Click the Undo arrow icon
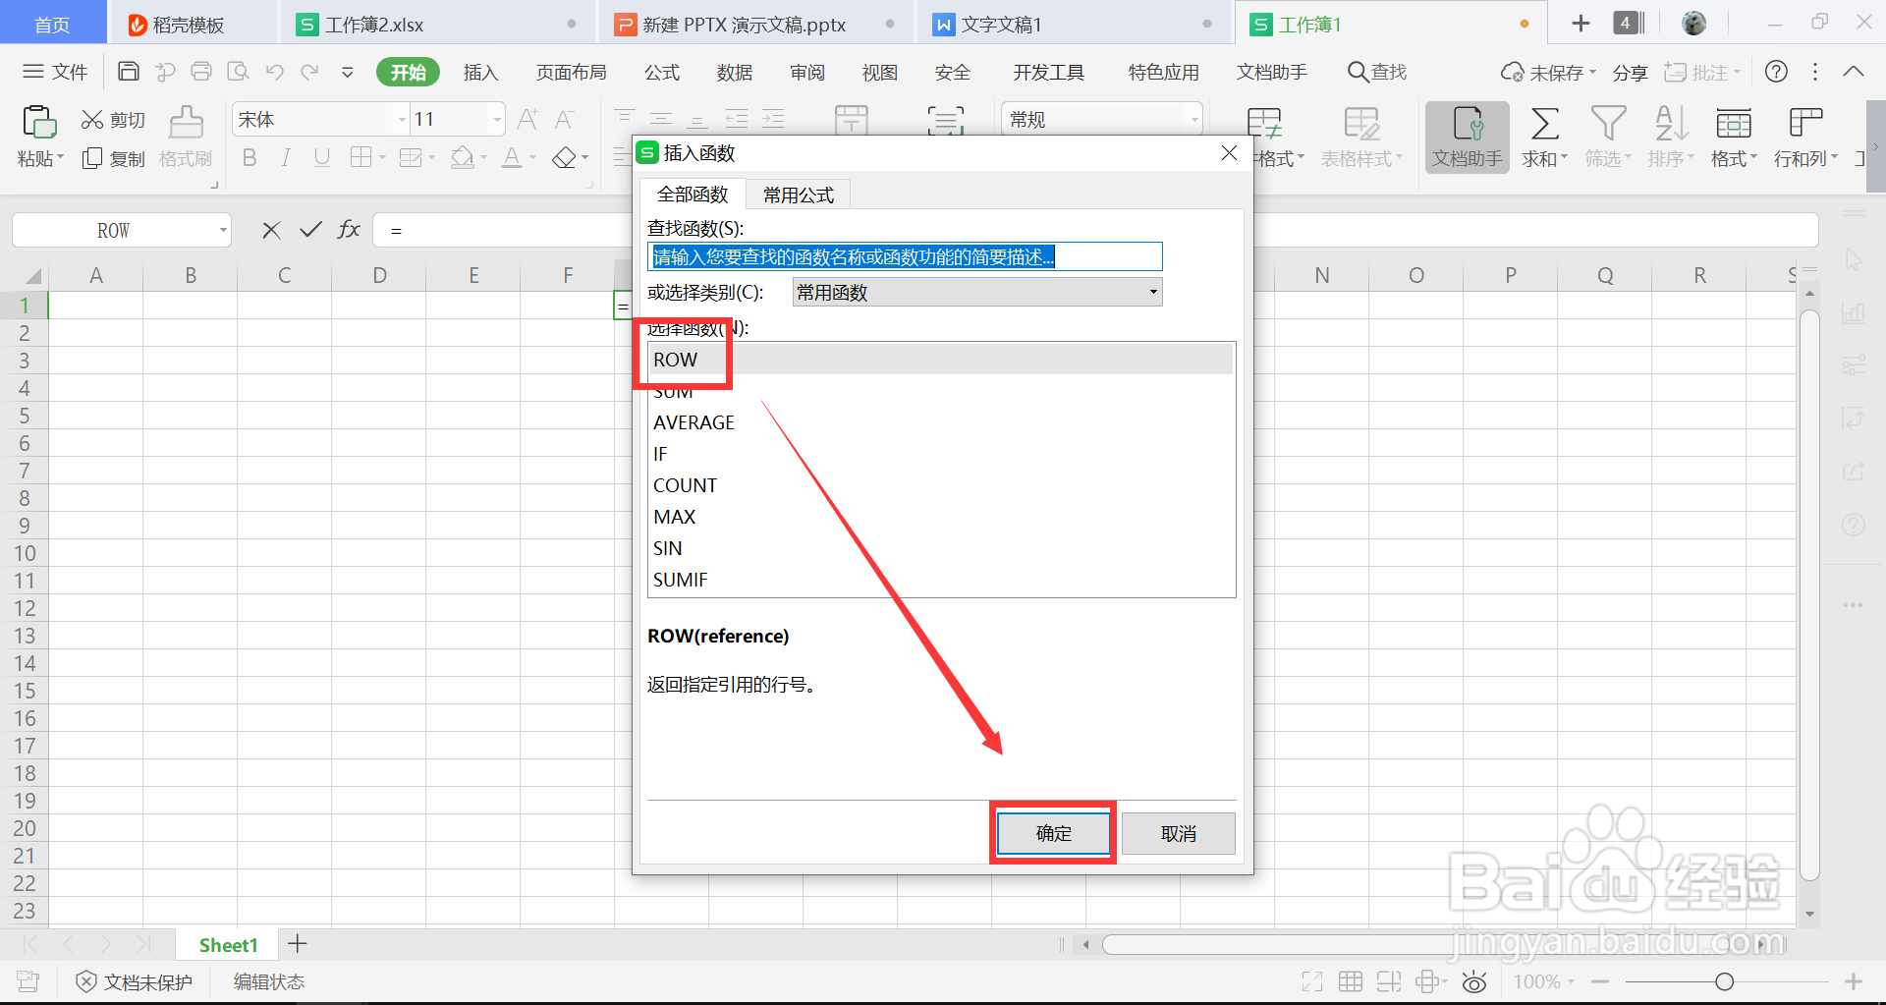This screenshot has height=1005, width=1886. 274,71
